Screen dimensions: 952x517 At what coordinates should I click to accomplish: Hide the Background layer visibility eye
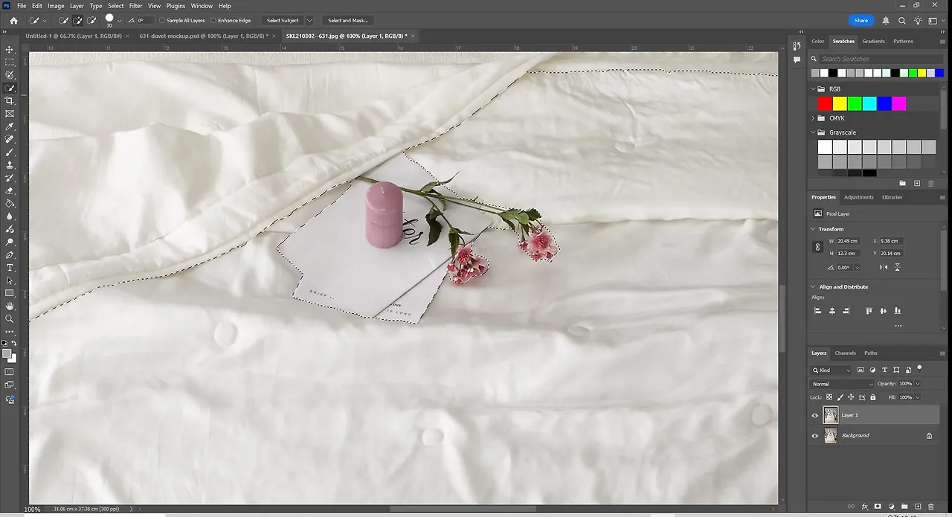click(x=814, y=435)
